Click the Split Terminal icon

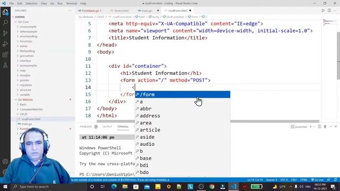point(319,126)
